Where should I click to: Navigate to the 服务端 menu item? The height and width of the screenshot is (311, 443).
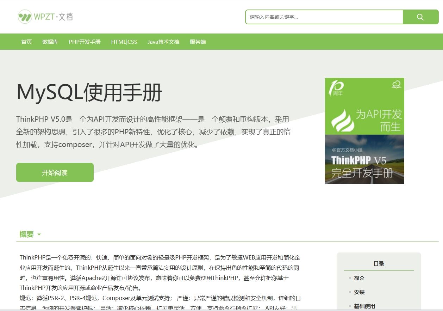point(198,42)
